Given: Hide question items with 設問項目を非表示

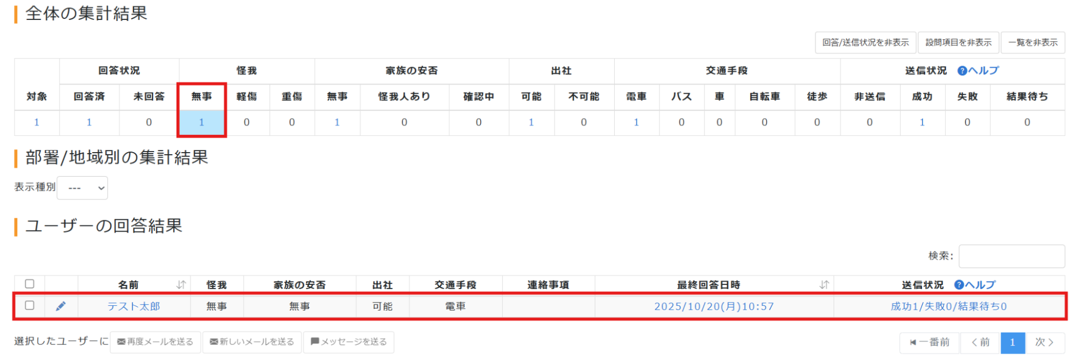Looking at the screenshot, I should click(x=958, y=42).
